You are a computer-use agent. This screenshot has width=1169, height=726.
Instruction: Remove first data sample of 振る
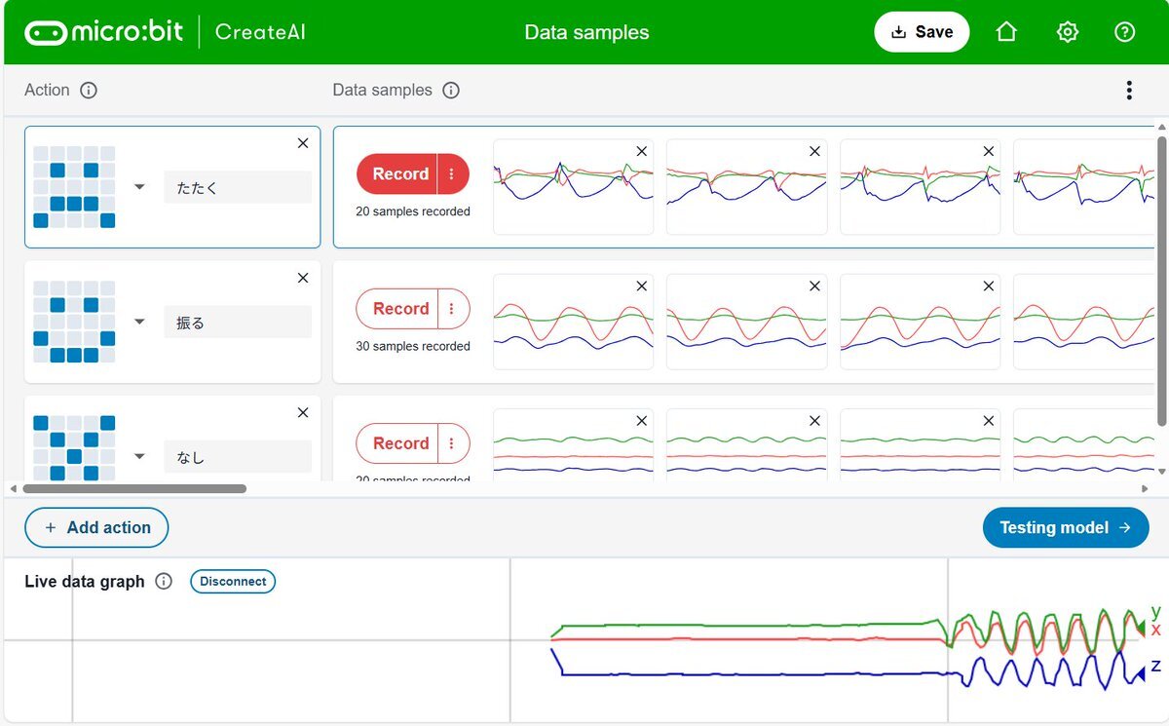641,287
